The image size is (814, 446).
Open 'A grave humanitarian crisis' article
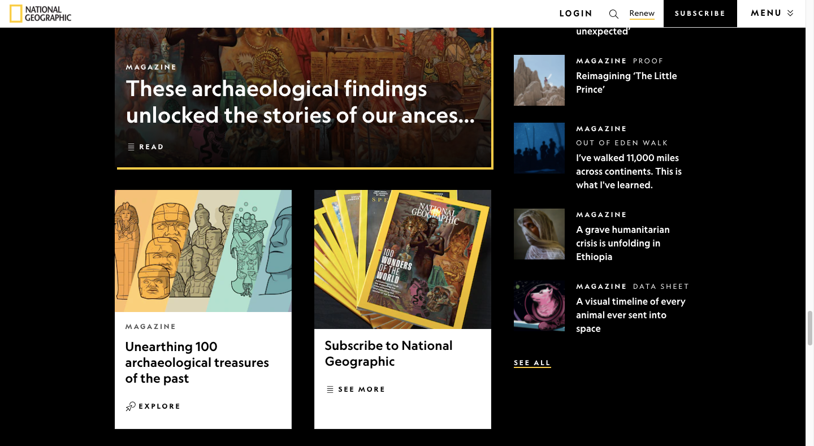(623, 243)
